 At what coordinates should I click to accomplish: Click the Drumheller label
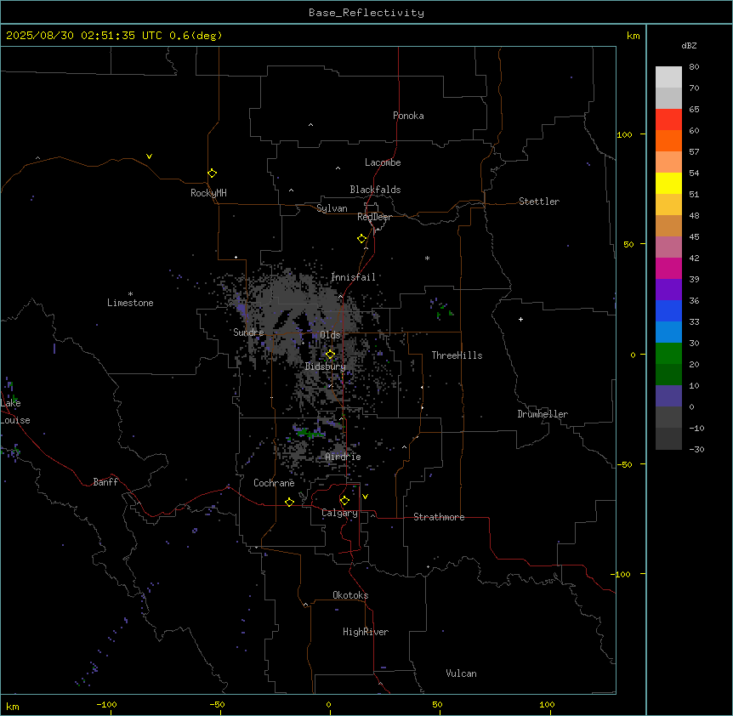click(543, 414)
